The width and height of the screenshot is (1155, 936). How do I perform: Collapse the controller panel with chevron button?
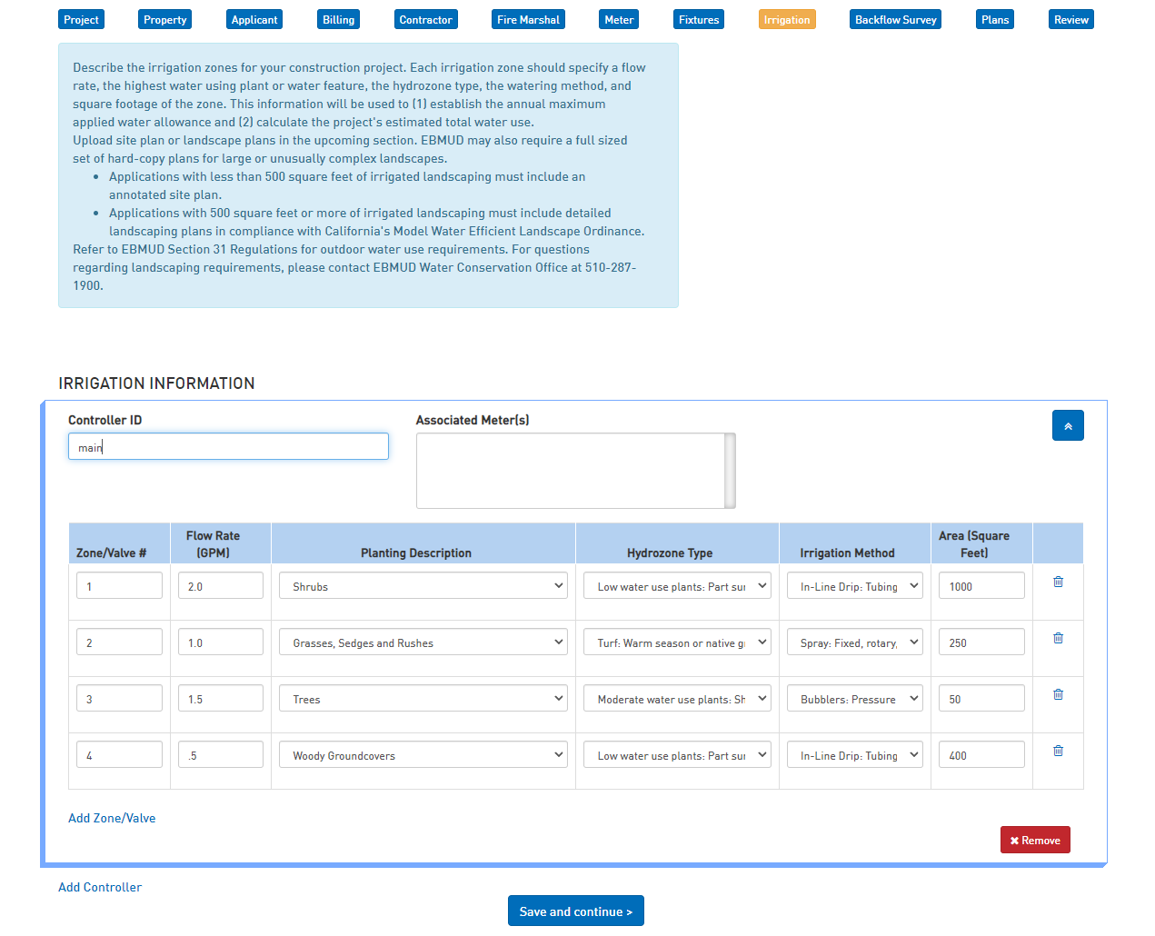click(x=1068, y=425)
